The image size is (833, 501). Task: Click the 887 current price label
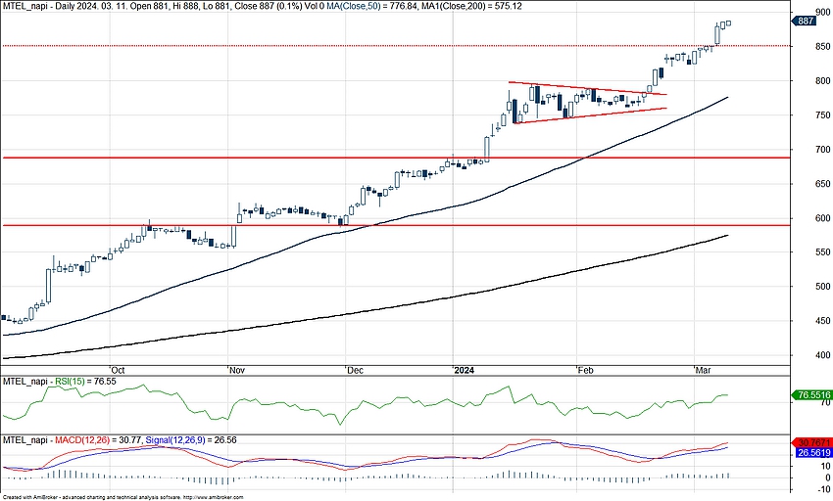point(804,21)
